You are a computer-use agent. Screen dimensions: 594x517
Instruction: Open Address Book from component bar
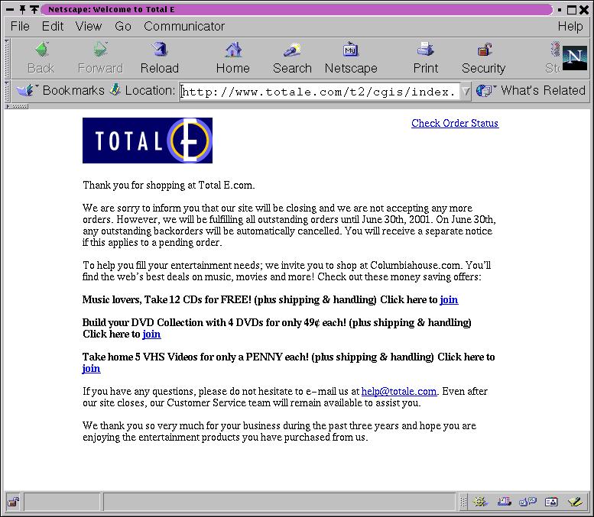point(551,502)
